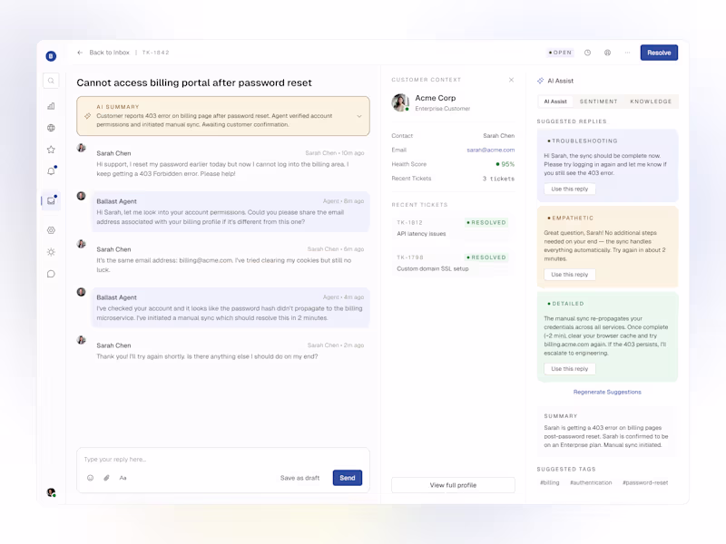Viewport: 726px width, 544px height.
Task: Click the 95% health score value
Action: tap(505, 164)
